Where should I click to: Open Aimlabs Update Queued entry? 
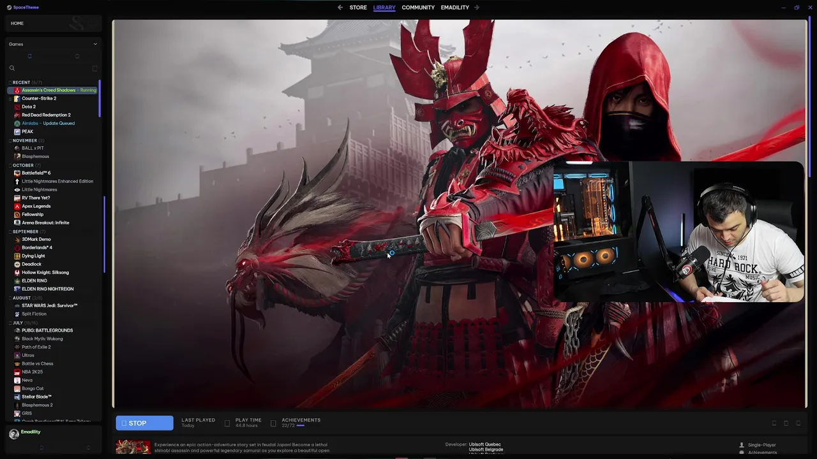tap(48, 124)
